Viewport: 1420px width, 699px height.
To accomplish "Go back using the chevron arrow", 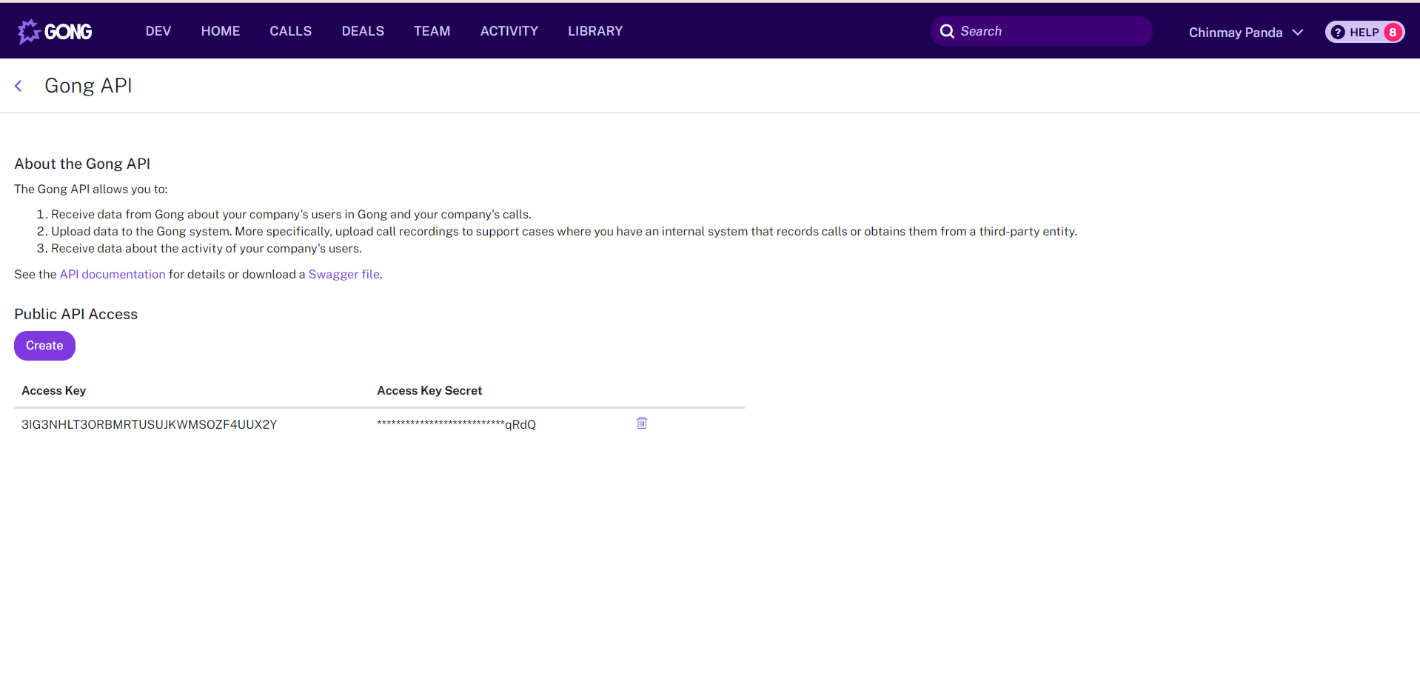I will click(x=19, y=86).
